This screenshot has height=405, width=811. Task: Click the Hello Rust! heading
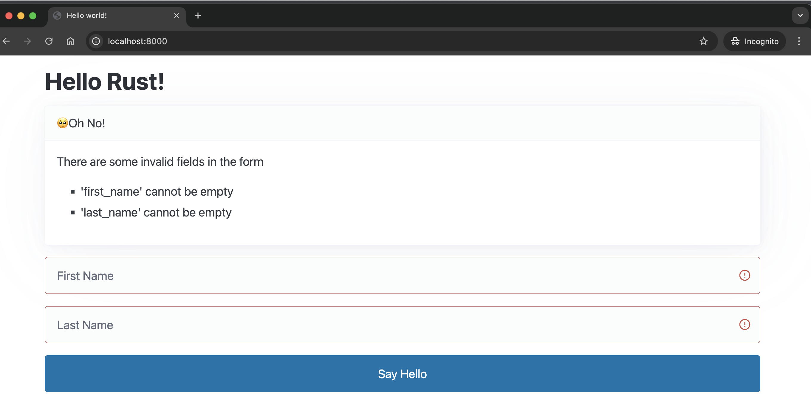point(105,82)
